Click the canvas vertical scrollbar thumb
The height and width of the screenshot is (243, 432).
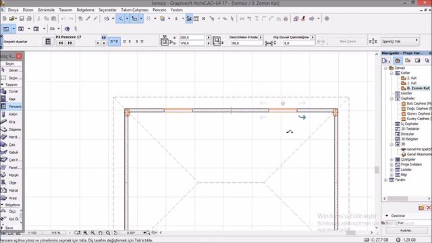pos(377,169)
